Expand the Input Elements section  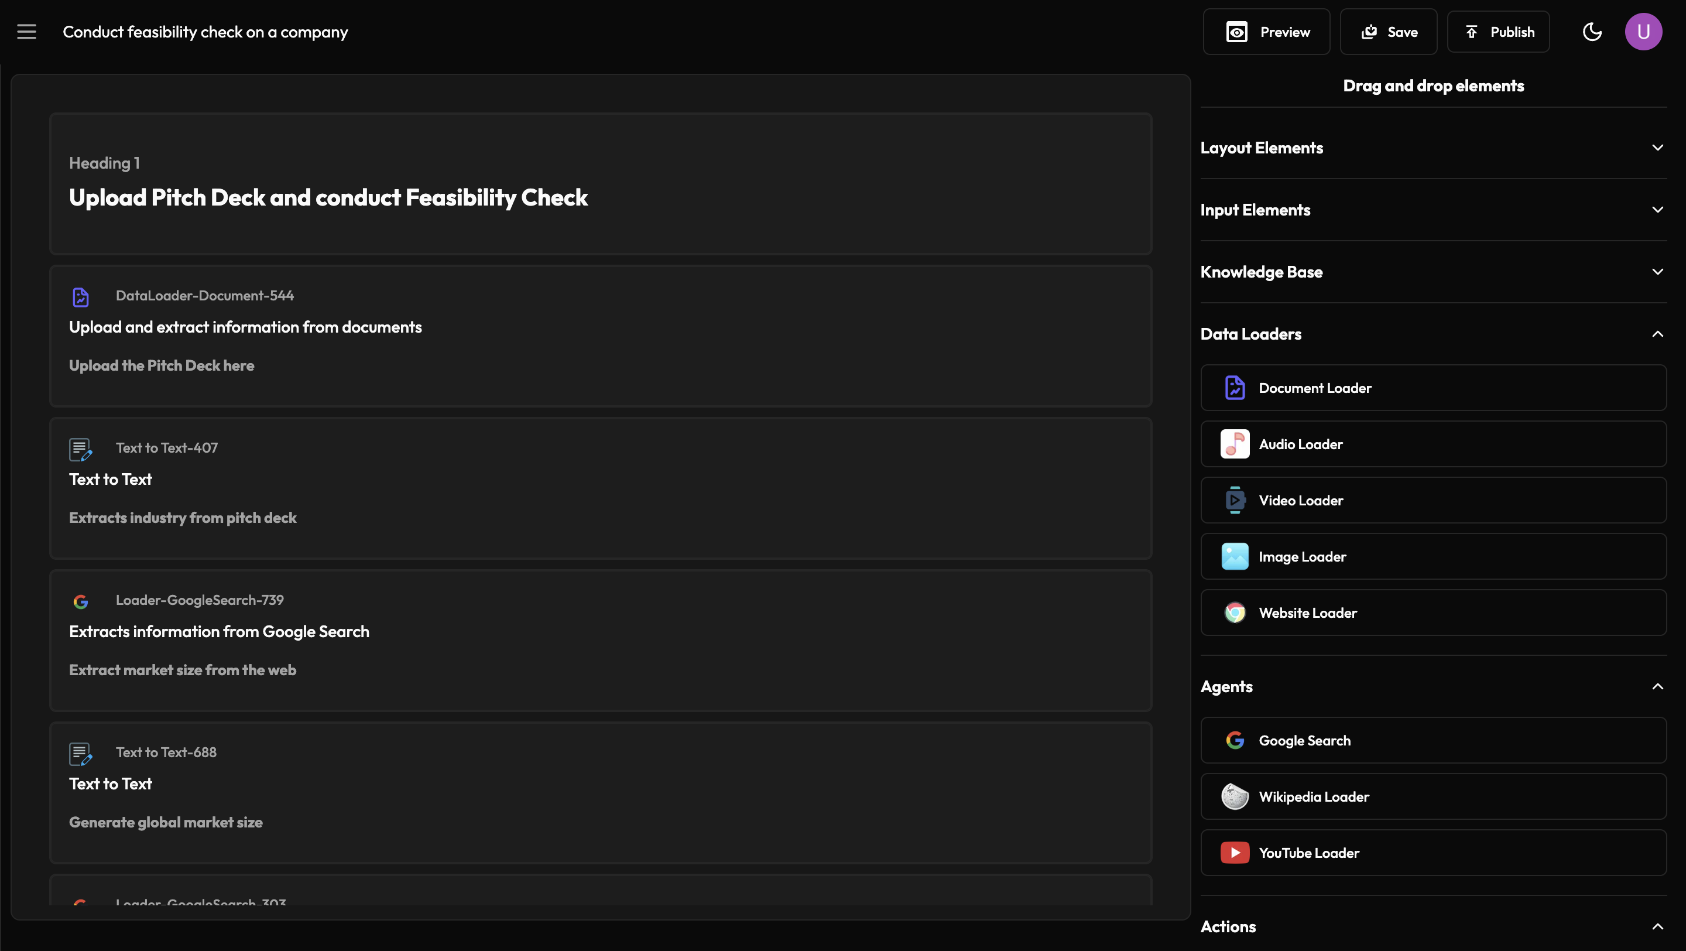point(1657,210)
